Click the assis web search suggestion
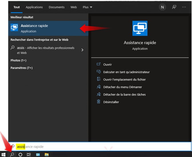This screenshot has width=192, height=157. pos(46,50)
